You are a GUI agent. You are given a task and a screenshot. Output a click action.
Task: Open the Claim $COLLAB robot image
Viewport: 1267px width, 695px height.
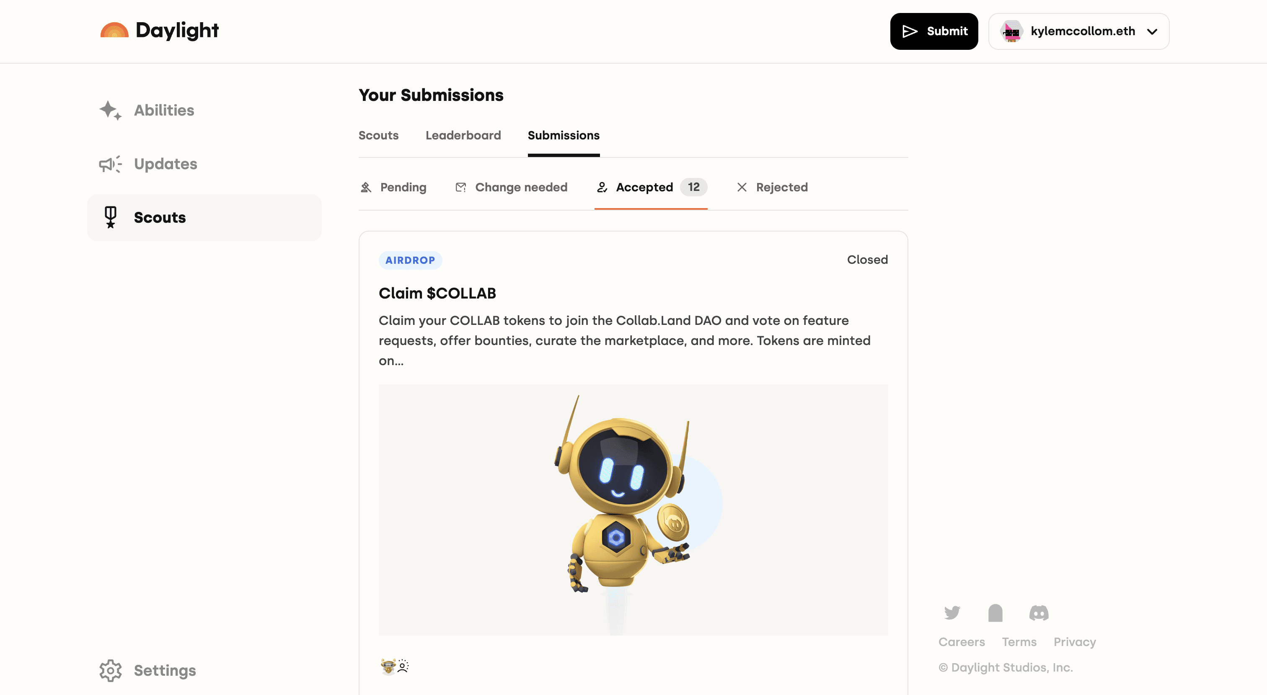633,510
